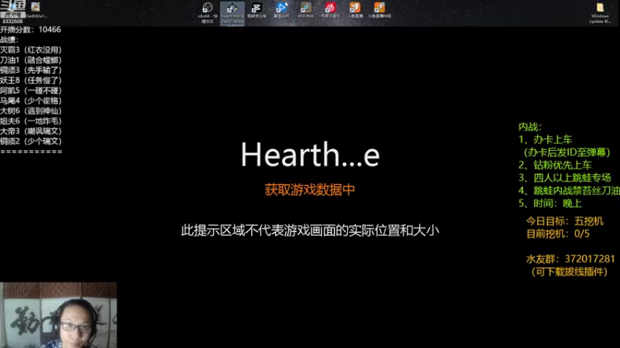
Task: Click the 大帝3 record line
Action: (31, 131)
